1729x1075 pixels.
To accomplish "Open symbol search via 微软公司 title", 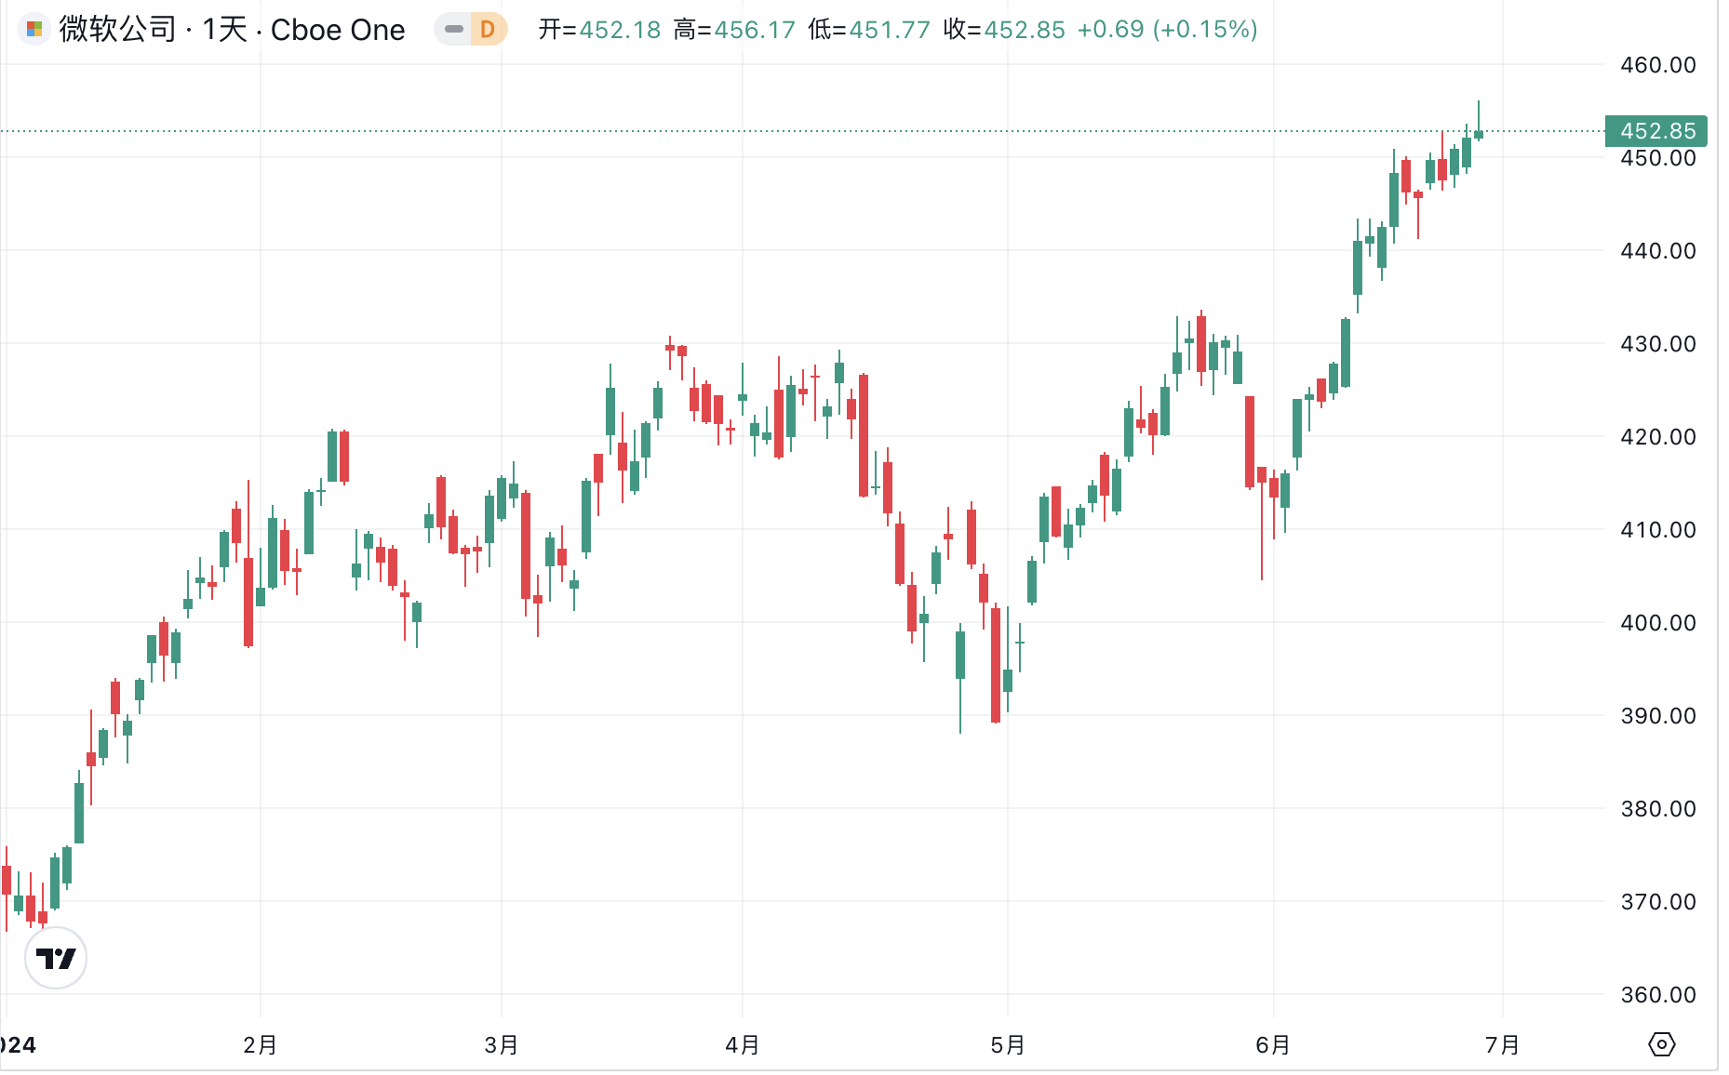I will [117, 30].
